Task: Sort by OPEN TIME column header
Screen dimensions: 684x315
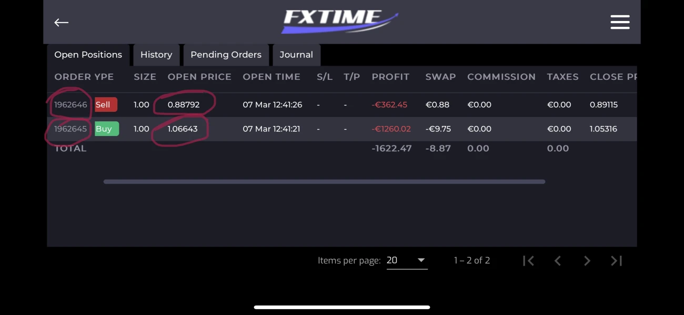Action: [271, 77]
